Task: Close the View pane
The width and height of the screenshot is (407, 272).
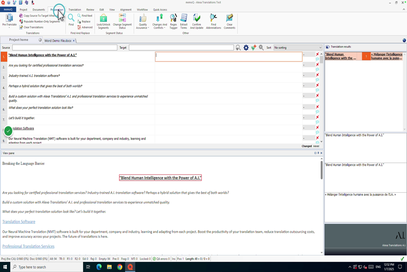Action: click(321, 153)
